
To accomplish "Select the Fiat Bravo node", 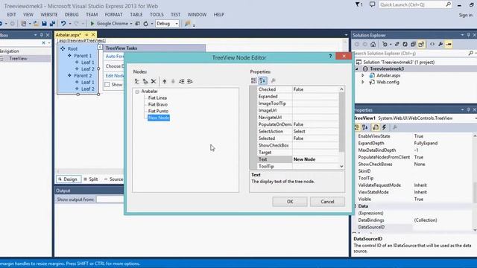I will point(157,104).
